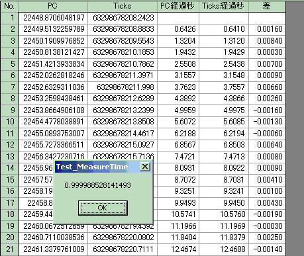Screen dimensions: 304x256
Task: Click Ticks cell 63298678211.998
Action: tap(123, 87)
